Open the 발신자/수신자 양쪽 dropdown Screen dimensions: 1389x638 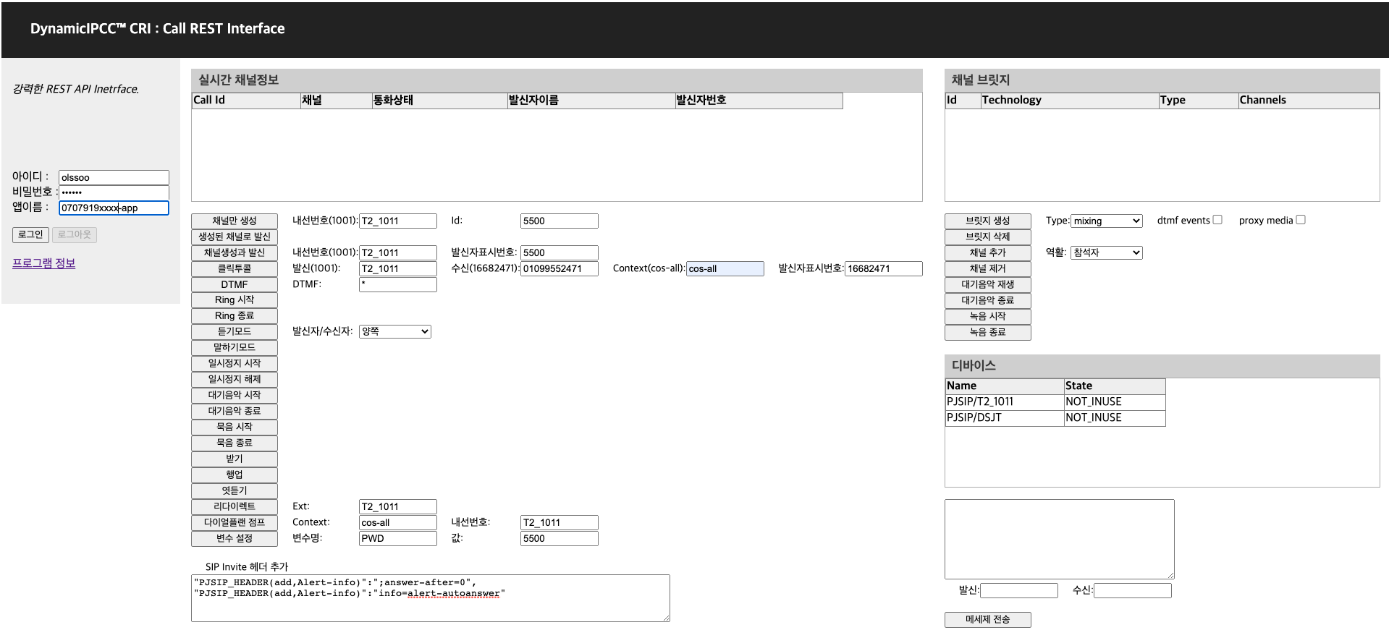tap(395, 331)
